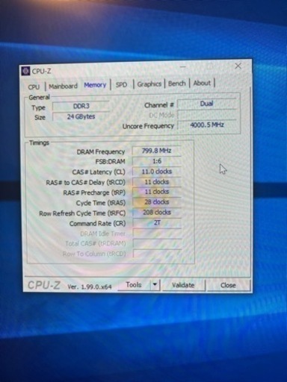Select the 4000.5 MHz uncore frequency value
The height and width of the screenshot is (382, 287).
coord(207,125)
